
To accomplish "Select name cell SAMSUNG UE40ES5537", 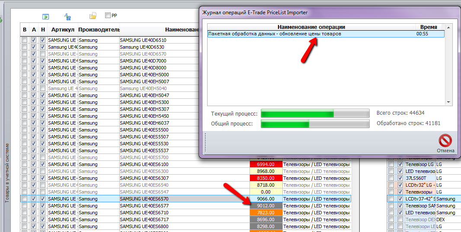I will point(159,150).
